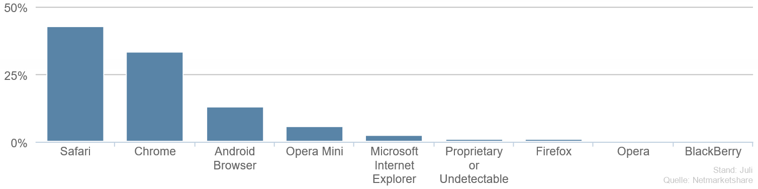Select the Android Browser axis label
This screenshot has width=758, height=189.
tap(235, 158)
